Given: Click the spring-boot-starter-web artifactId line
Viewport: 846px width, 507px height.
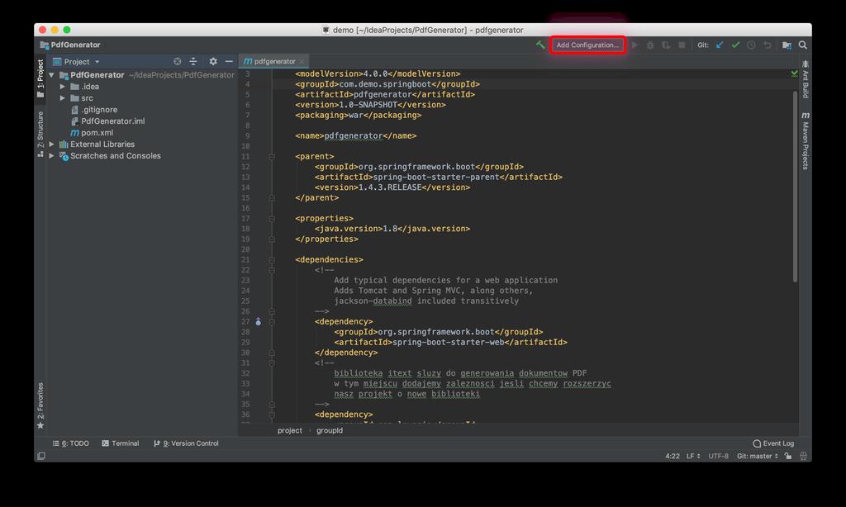Looking at the screenshot, I should coord(450,342).
